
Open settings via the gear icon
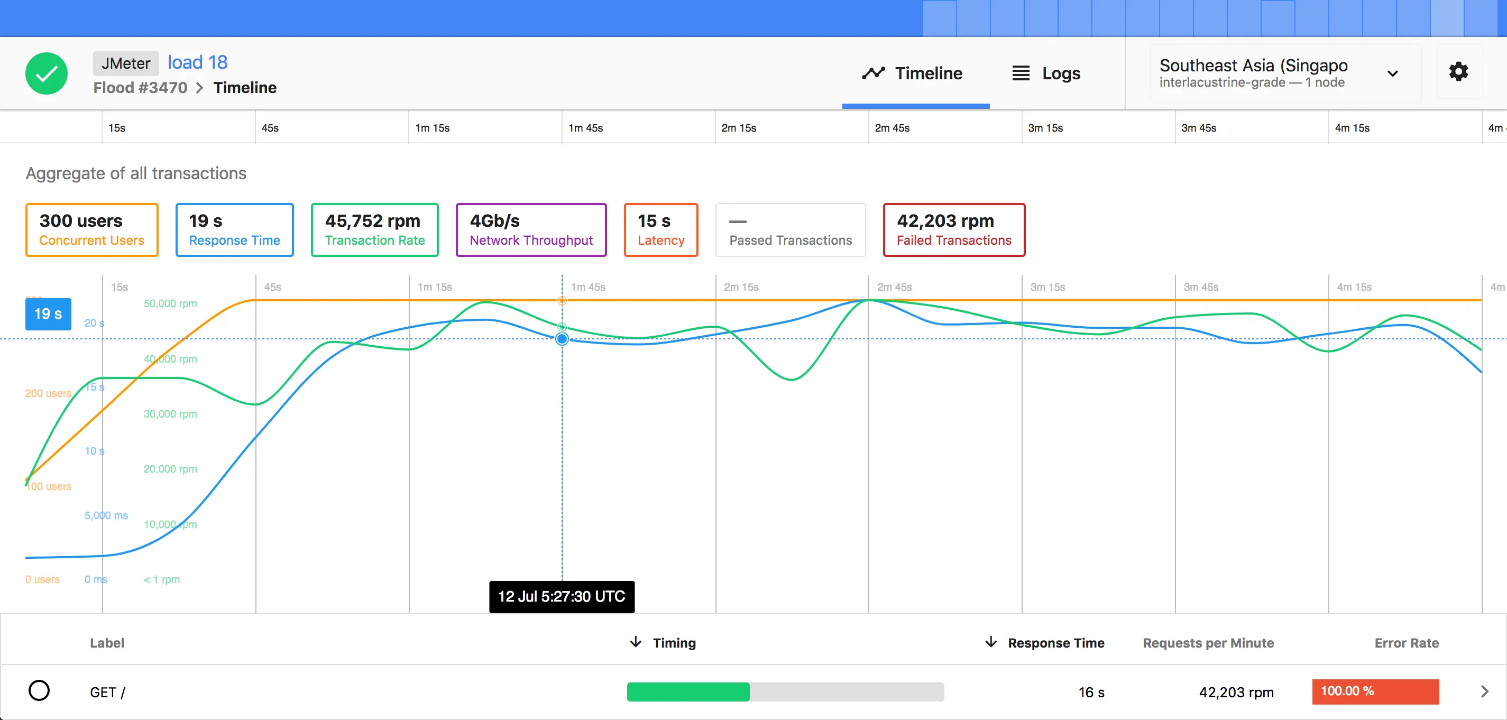1458,72
